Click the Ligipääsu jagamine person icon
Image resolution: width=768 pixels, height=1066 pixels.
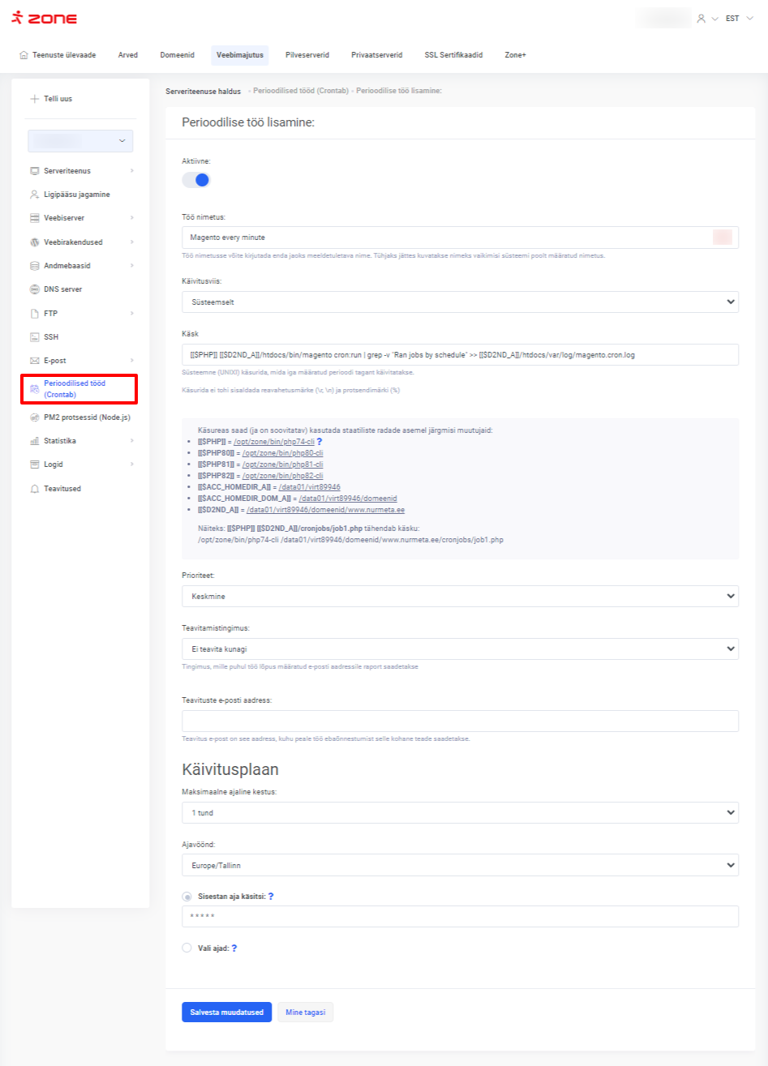35,195
